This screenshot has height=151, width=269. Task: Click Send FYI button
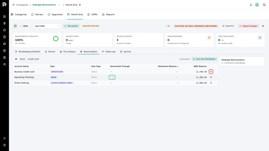pos(228,26)
